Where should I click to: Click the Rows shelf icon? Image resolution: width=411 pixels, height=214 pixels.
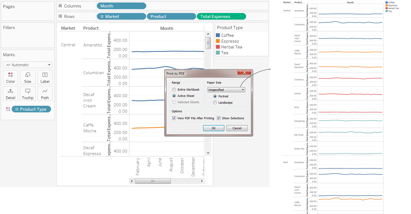coord(60,16)
